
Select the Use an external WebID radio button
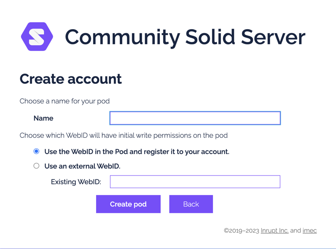point(37,166)
